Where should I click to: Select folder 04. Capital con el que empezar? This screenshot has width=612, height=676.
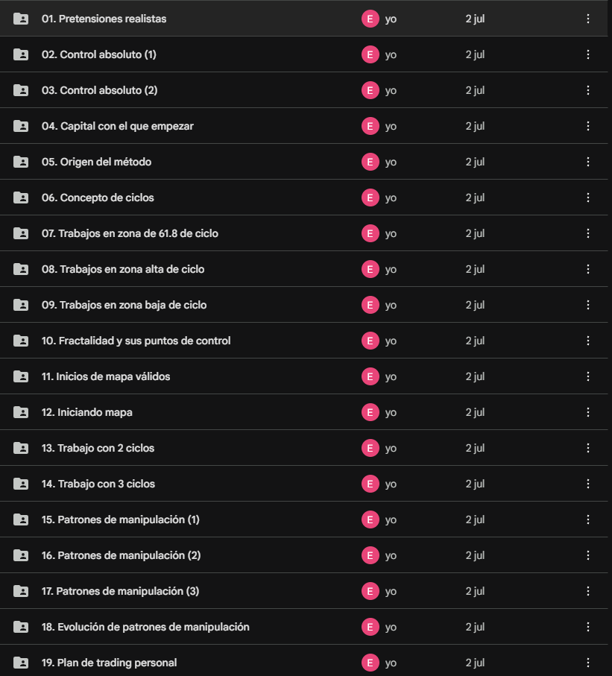303,126
